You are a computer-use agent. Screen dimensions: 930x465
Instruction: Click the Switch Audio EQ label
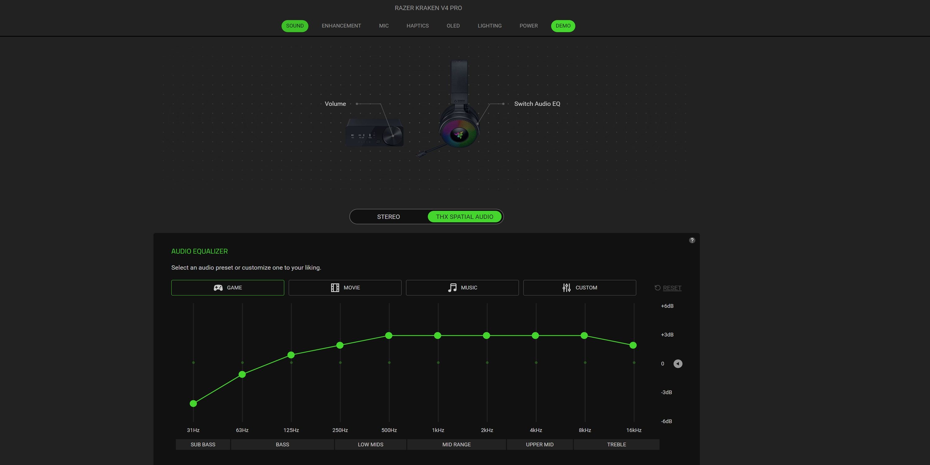click(537, 104)
